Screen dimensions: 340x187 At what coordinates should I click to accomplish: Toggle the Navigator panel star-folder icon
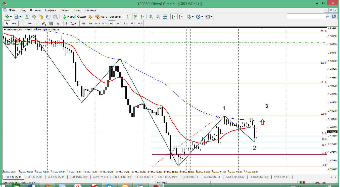point(41,17)
